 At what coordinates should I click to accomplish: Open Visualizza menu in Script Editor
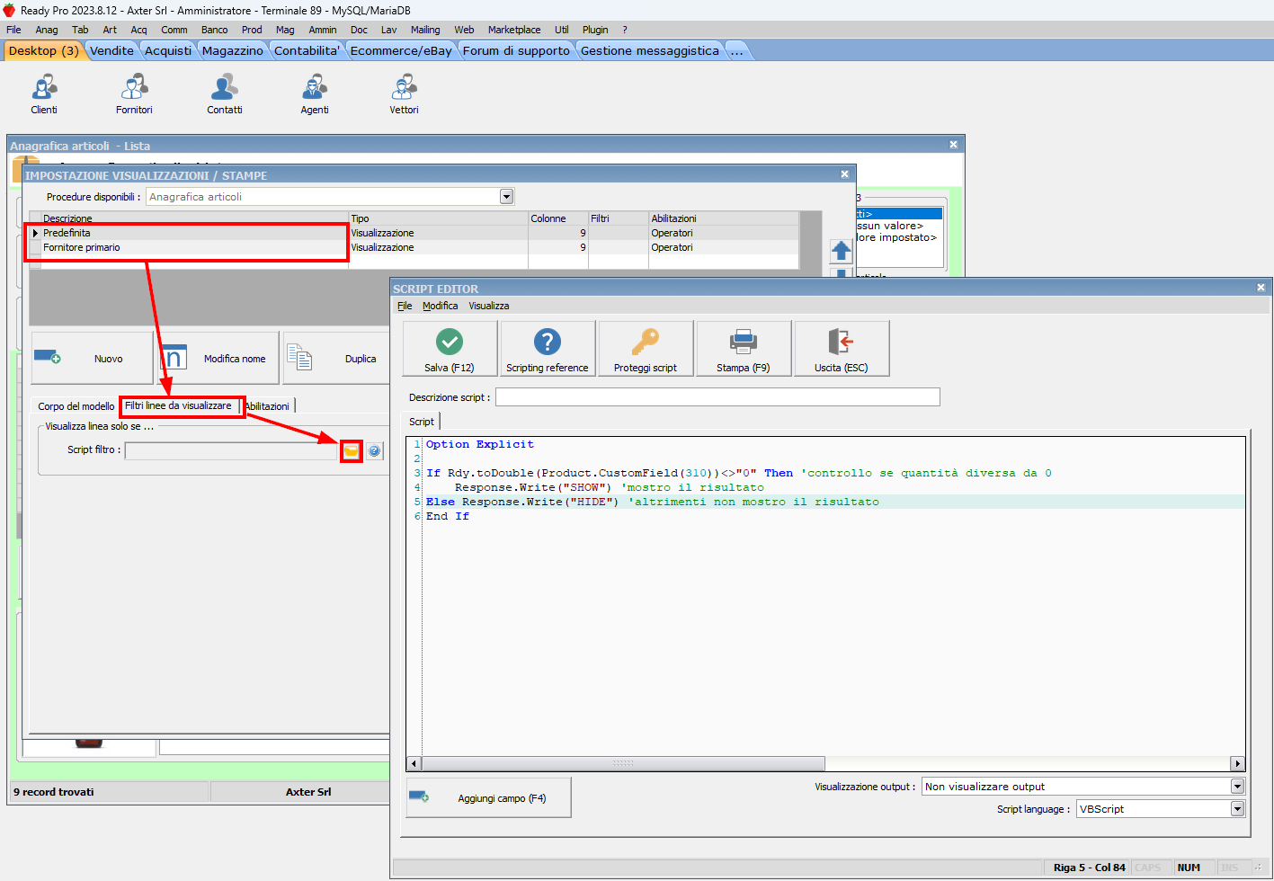click(488, 306)
